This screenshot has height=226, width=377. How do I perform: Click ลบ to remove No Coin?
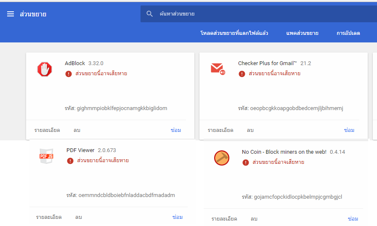tap(254, 219)
